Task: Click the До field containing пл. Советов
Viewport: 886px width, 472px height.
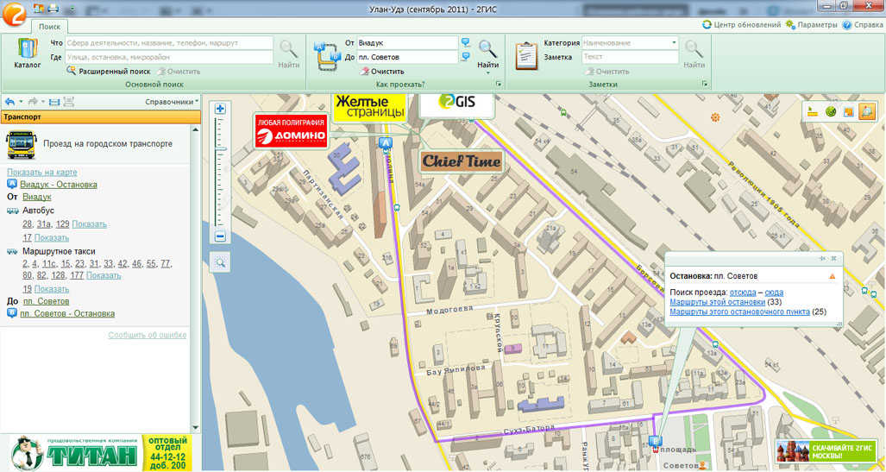Action: point(407,57)
